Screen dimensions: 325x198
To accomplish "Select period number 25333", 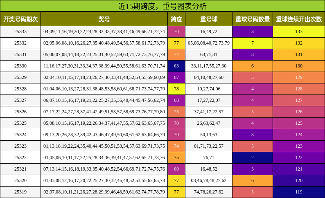I will 20,32.
